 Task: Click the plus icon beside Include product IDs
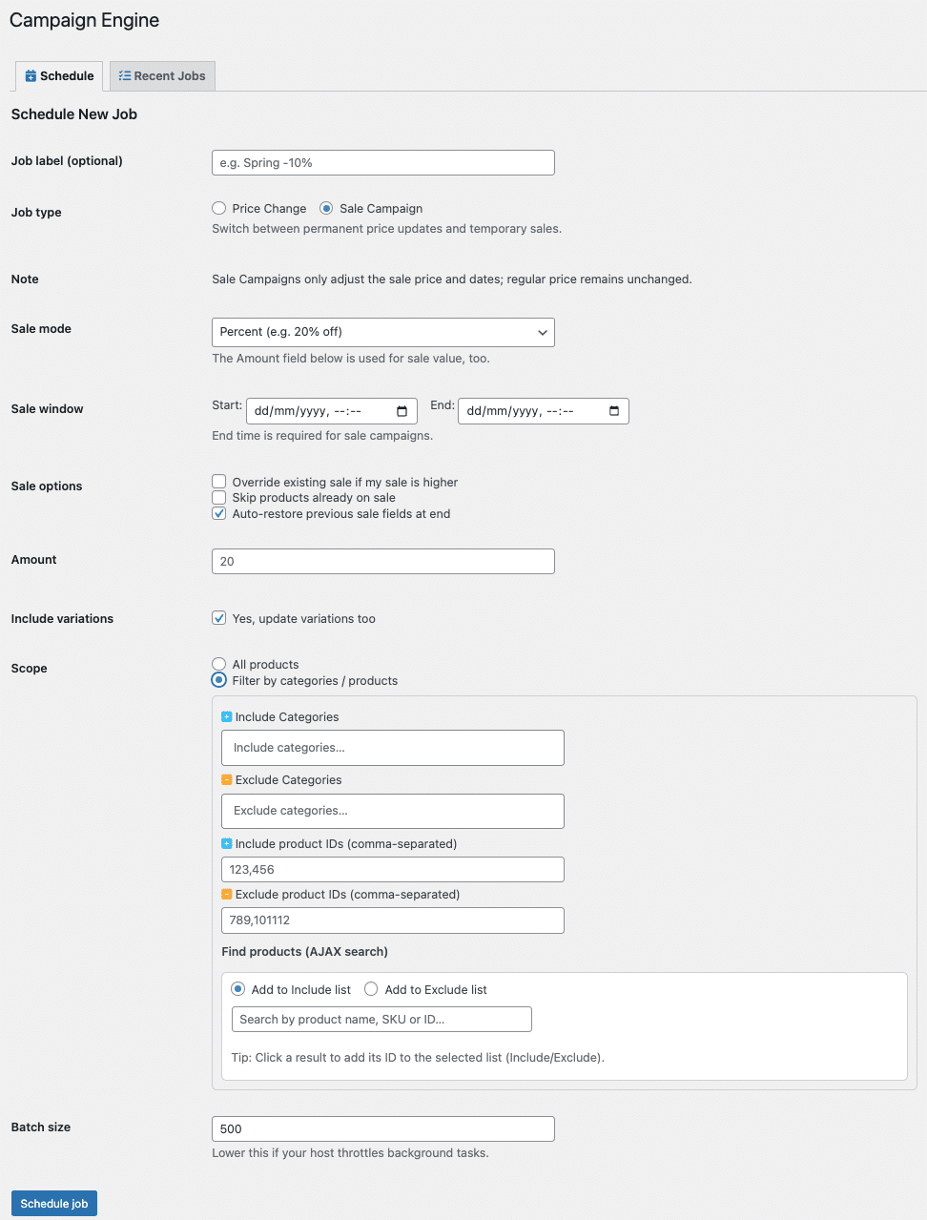tap(227, 843)
